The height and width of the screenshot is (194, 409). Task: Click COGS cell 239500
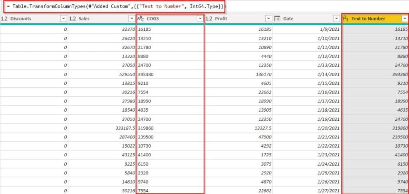[x=170, y=137]
